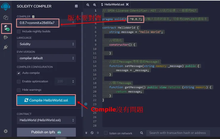Click the message = _message; line

pyautogui.click(x=132, y=70)
